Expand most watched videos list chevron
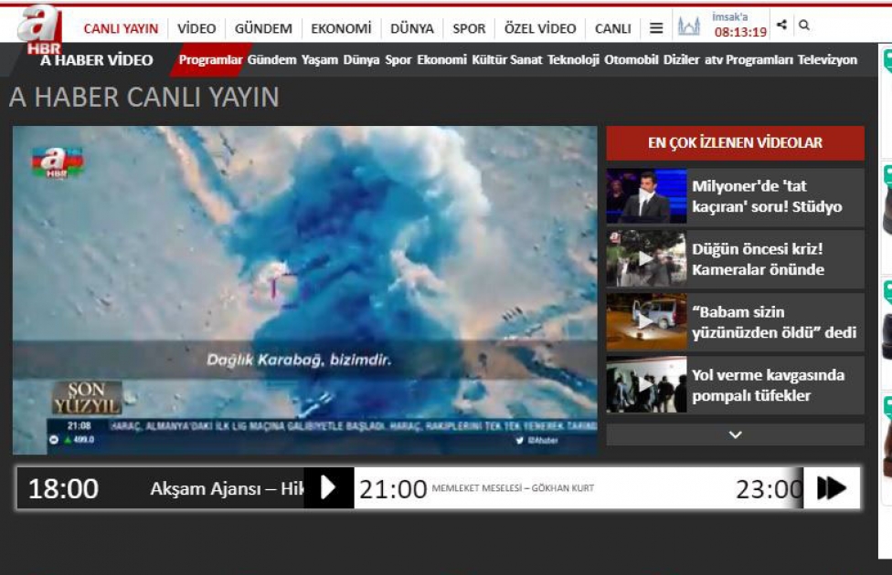Image resolution: width=892 pixels, height=575 pixels. click(735, 434)
